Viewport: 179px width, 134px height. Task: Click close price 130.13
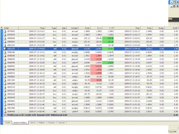point(149,94)
